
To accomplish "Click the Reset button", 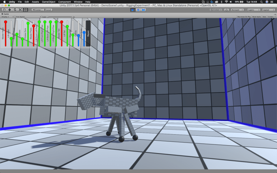I will (x=88, y=33).
